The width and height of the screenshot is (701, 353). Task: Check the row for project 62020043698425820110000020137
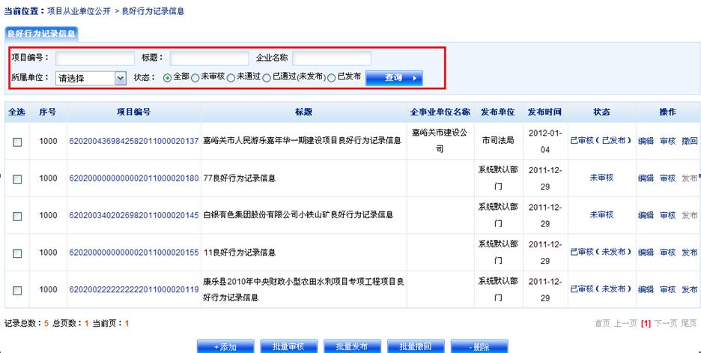point(17,142)
